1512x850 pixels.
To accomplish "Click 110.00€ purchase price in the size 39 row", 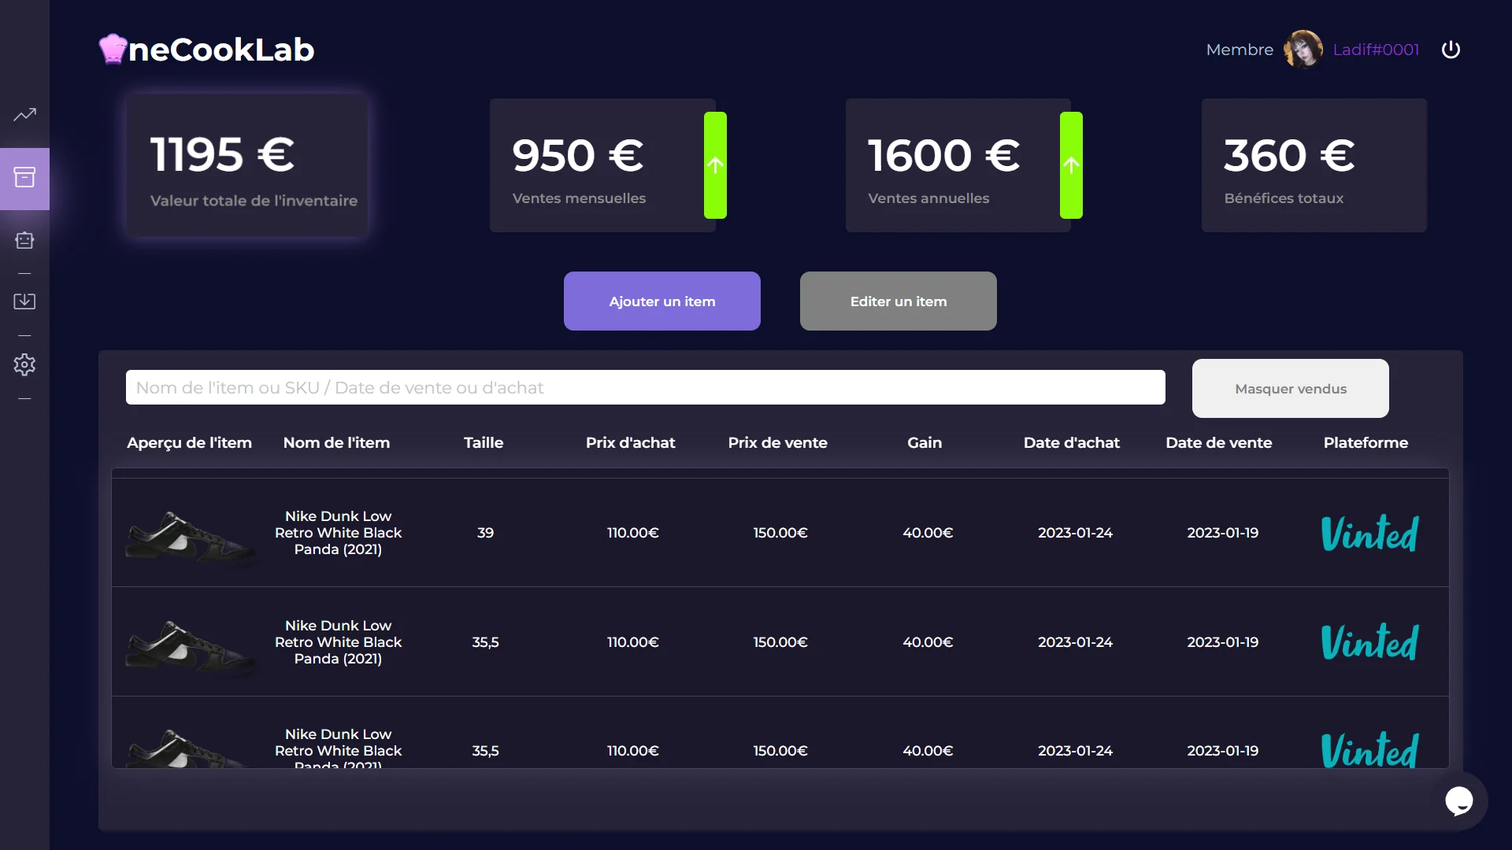I will pos(632,533).
